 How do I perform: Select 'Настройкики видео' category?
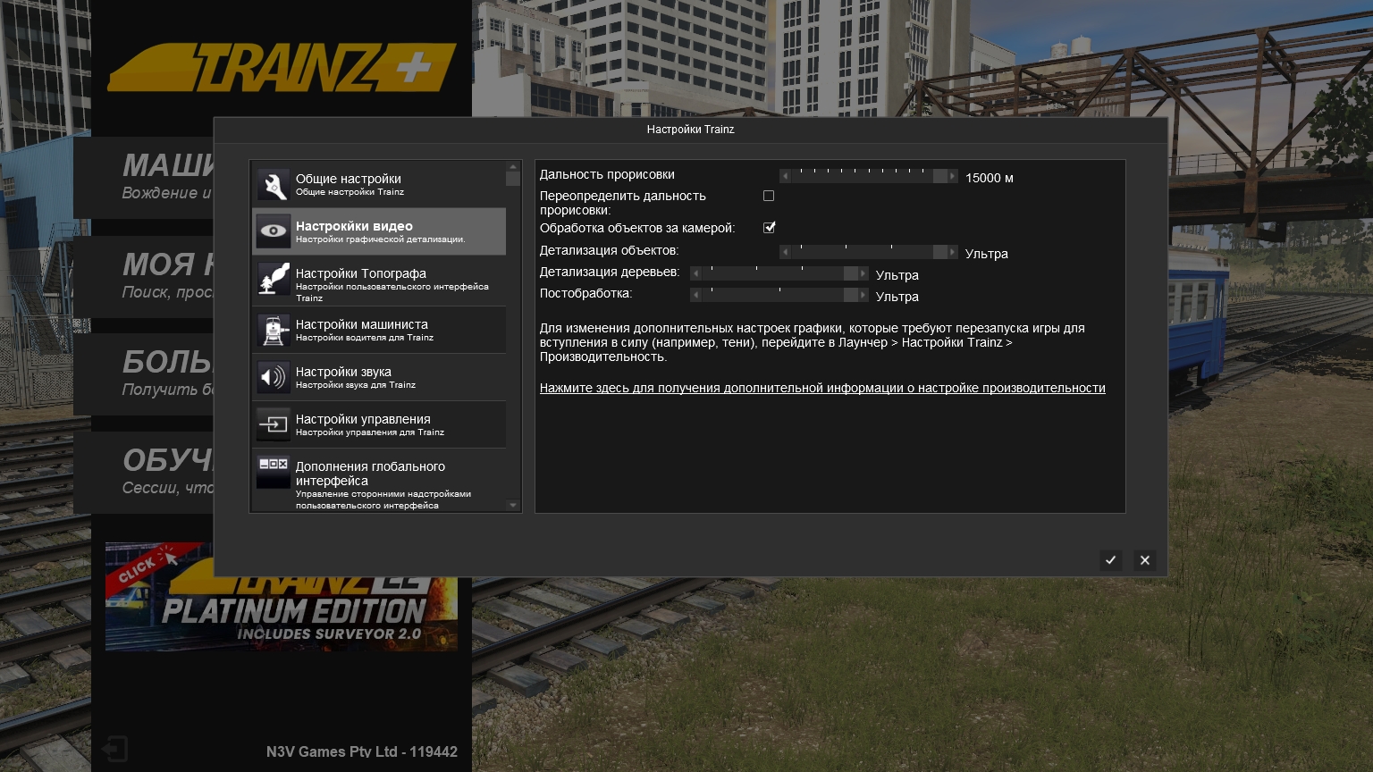379,231
